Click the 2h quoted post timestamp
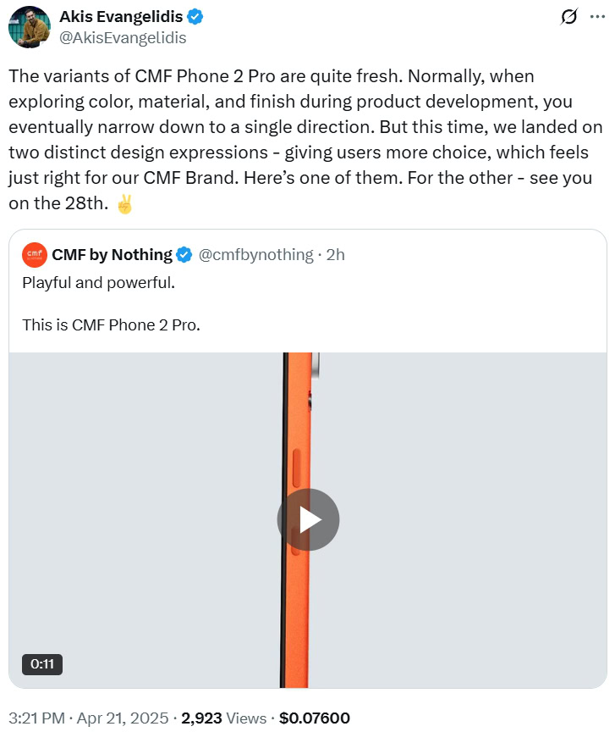615x732 pixels. (x=335, y=254)
